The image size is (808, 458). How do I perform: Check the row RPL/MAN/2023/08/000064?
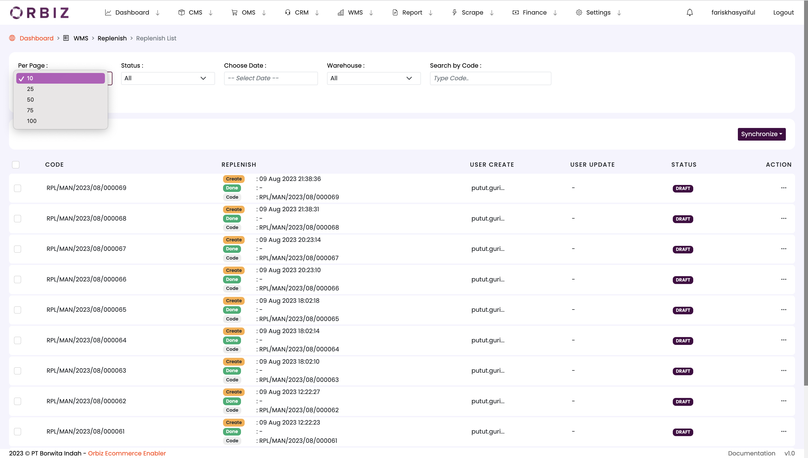[x=18, y=340]
